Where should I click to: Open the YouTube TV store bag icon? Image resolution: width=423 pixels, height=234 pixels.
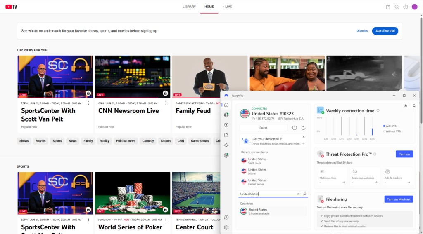(x=388, y=7)
